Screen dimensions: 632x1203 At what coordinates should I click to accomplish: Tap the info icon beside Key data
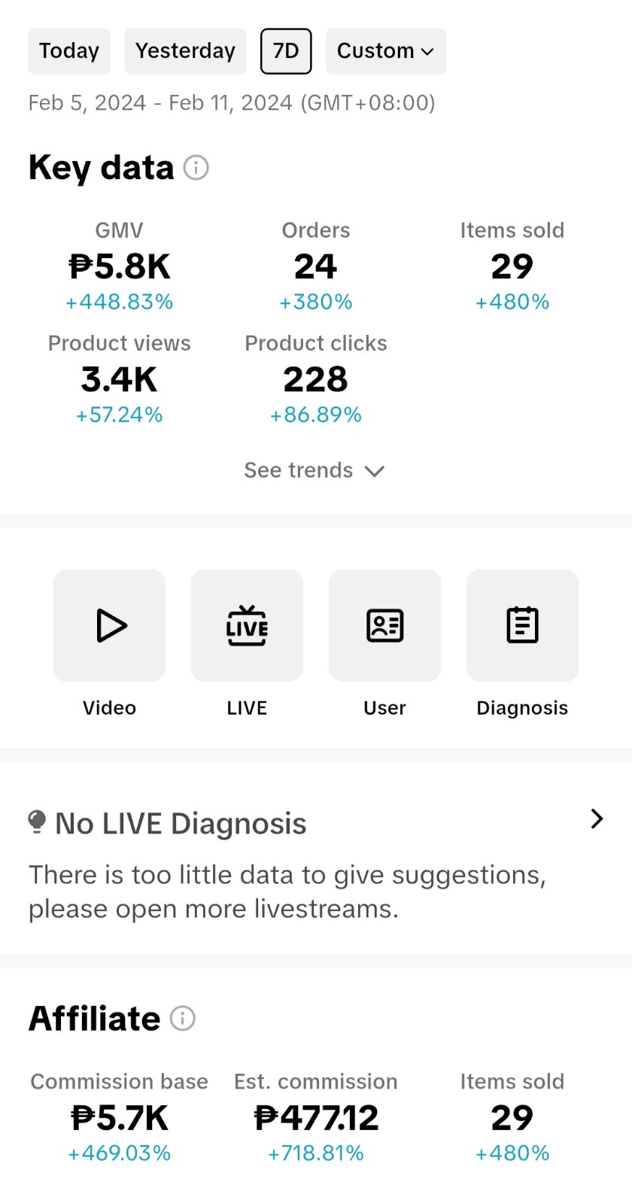coord(196,167)
